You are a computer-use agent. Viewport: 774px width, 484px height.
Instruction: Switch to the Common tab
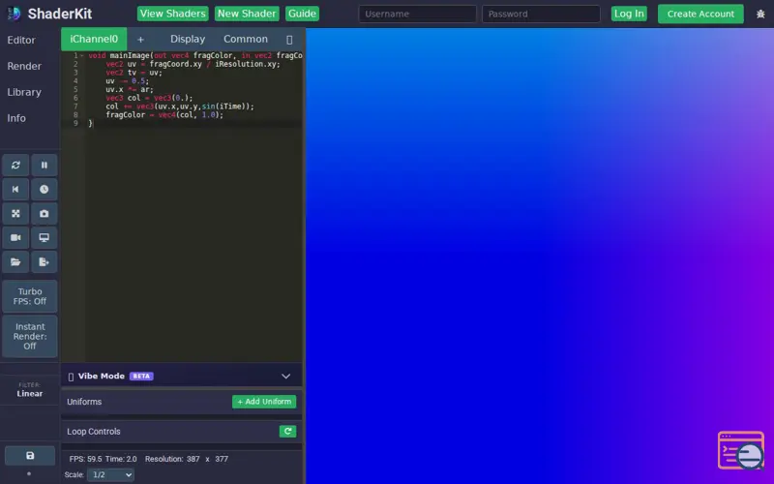pyautogui.click(x=246, y=39)
